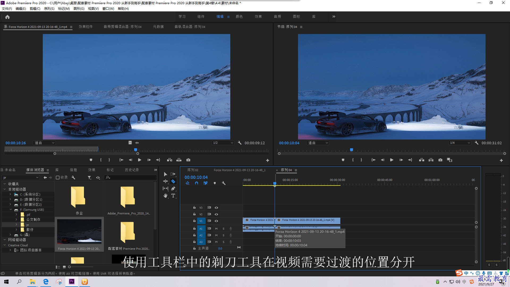
Task: Play the program monitor sequence
Action: (392, 160)
